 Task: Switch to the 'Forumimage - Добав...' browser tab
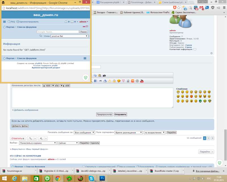[142, 2]
